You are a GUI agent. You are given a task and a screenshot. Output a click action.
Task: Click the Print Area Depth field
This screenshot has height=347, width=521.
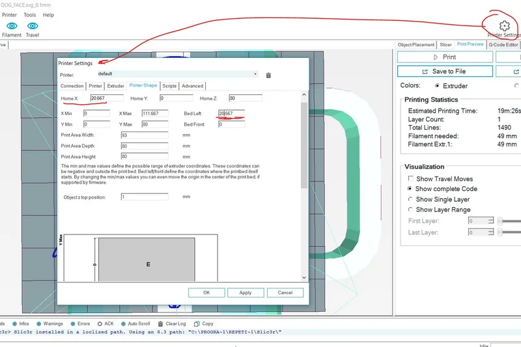click(145, 146)
